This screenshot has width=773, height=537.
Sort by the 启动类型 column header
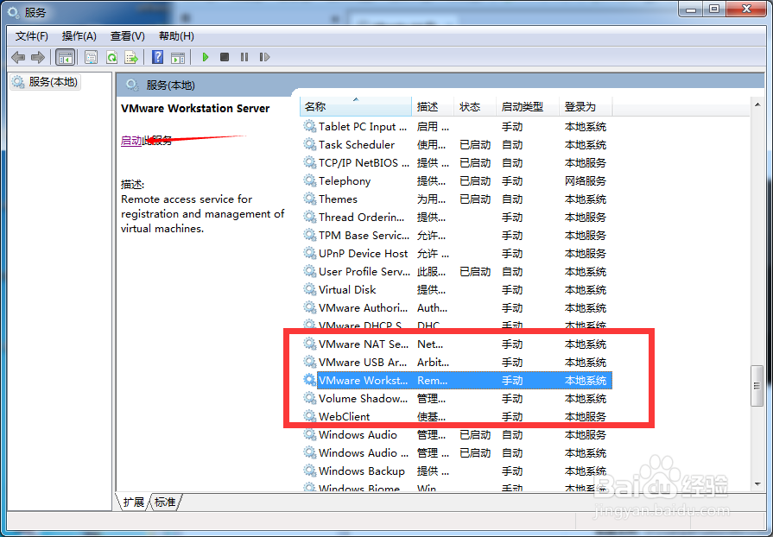[528, 106]
